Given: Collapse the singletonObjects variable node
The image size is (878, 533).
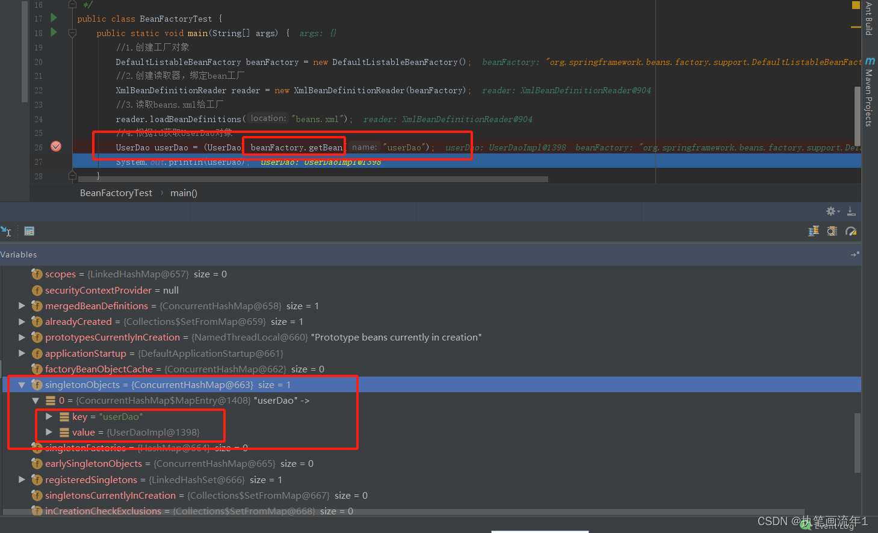Looking at the screenshot, I should click(x=22, y=384).
